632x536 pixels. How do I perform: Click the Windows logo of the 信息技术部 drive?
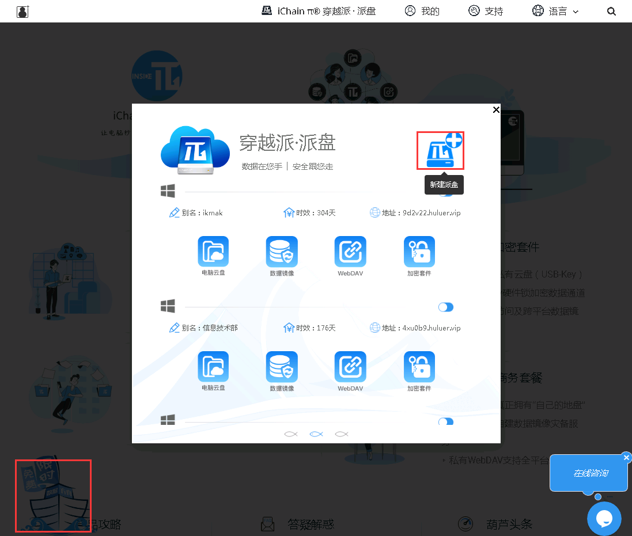click(168, 306)
